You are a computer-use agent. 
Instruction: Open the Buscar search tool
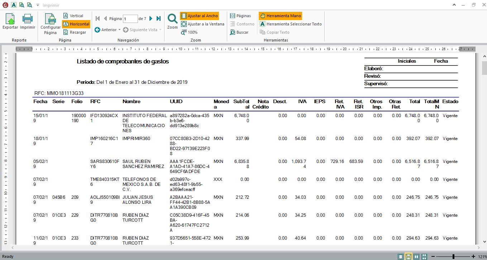tap(239, 32)
